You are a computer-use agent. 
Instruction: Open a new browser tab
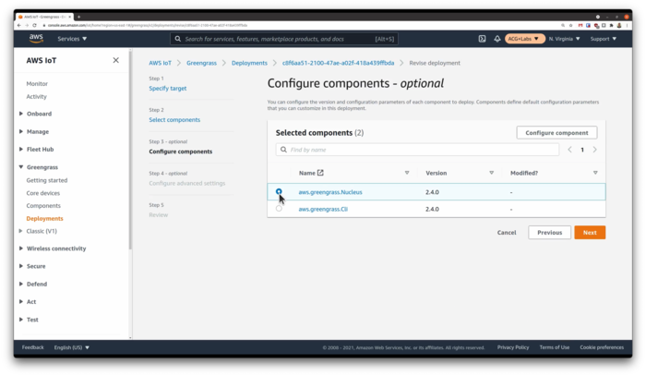[x=78, y=17]
